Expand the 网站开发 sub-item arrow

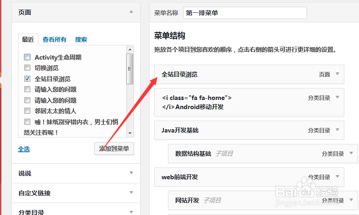point(351,200)
